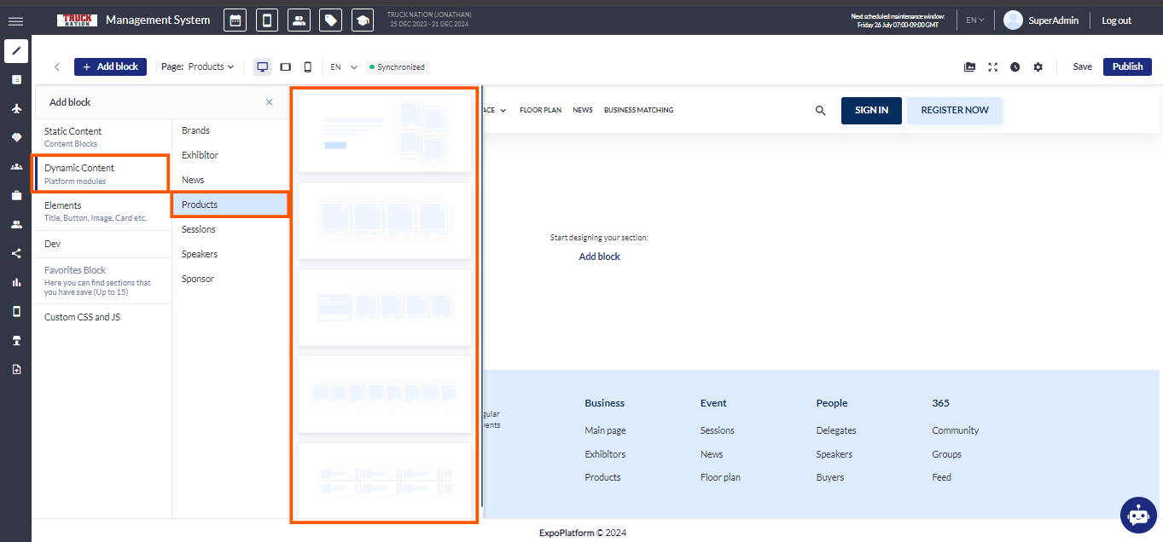Pick the third products layout thumbnail
Viewport: 1163px width, 542px height.
point(385,307)
